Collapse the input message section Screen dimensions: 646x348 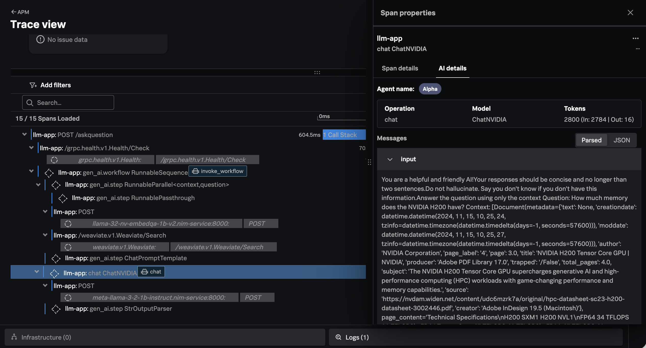point(390,159)
